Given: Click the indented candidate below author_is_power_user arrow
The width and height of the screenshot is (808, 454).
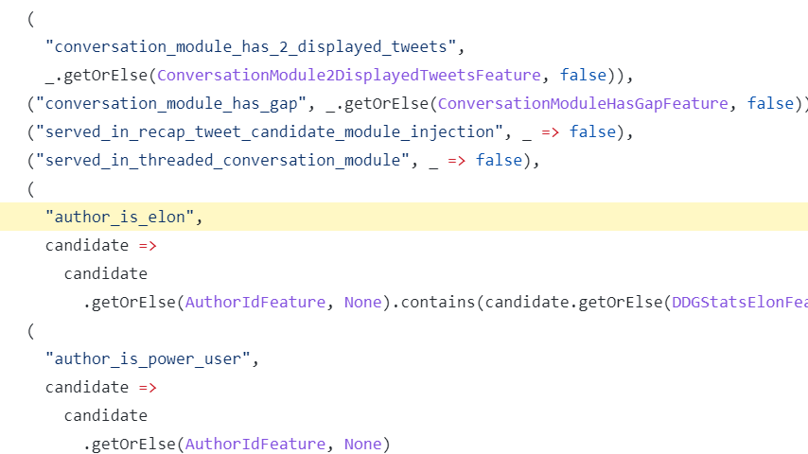Looking at the screenshot, I should (x=106, y=415).
